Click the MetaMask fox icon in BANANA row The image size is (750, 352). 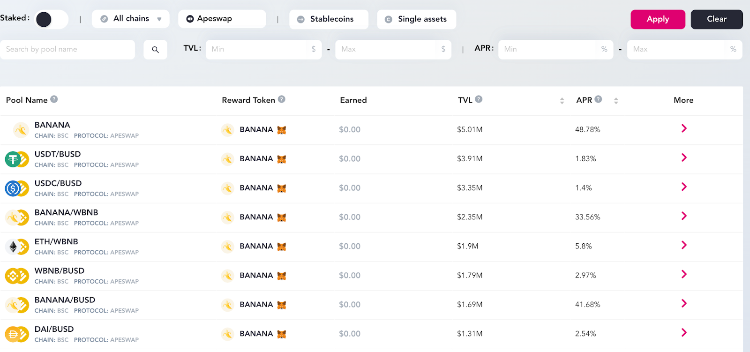pyautogui.click(x=281, y=130)
